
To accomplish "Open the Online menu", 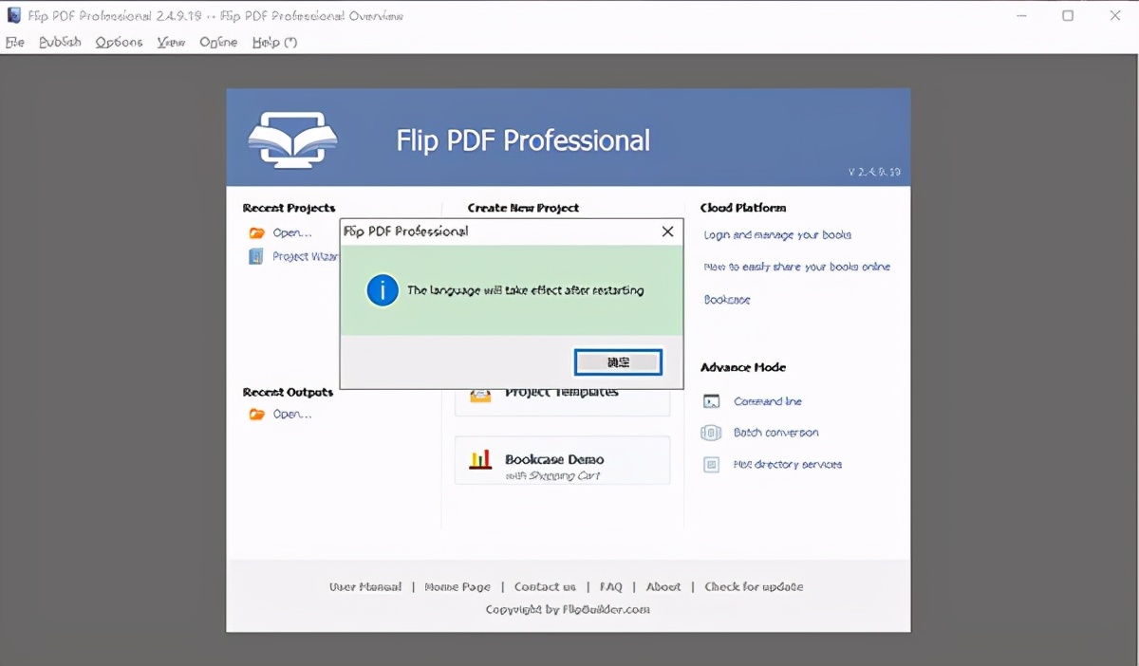I will click(x=218, y=42).
